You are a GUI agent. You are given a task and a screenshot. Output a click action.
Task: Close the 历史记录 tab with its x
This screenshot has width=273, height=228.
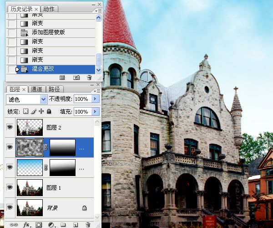point(36,9)
